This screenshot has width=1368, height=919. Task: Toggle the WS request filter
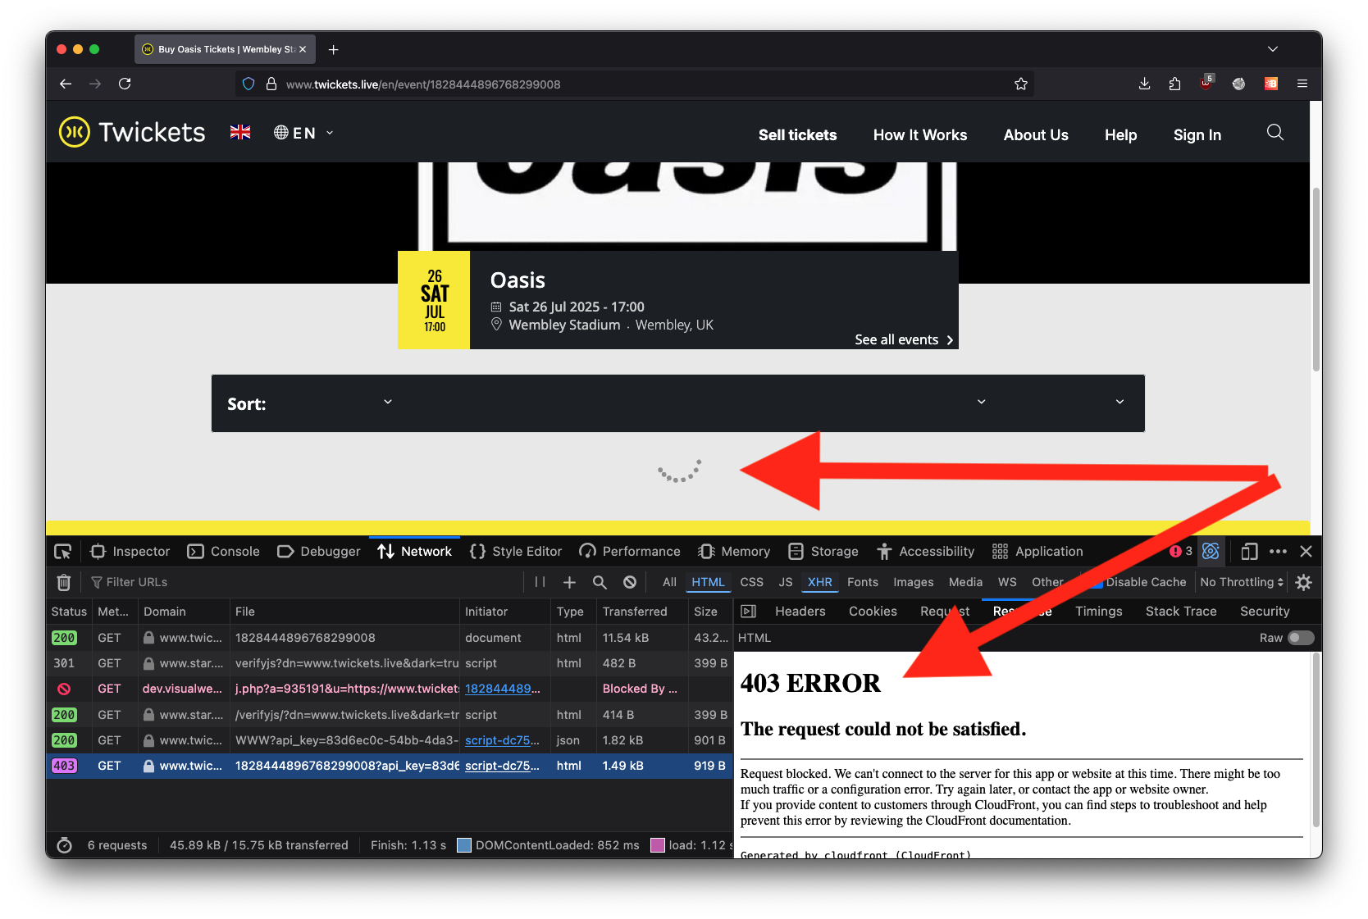tap(1007, 582)
